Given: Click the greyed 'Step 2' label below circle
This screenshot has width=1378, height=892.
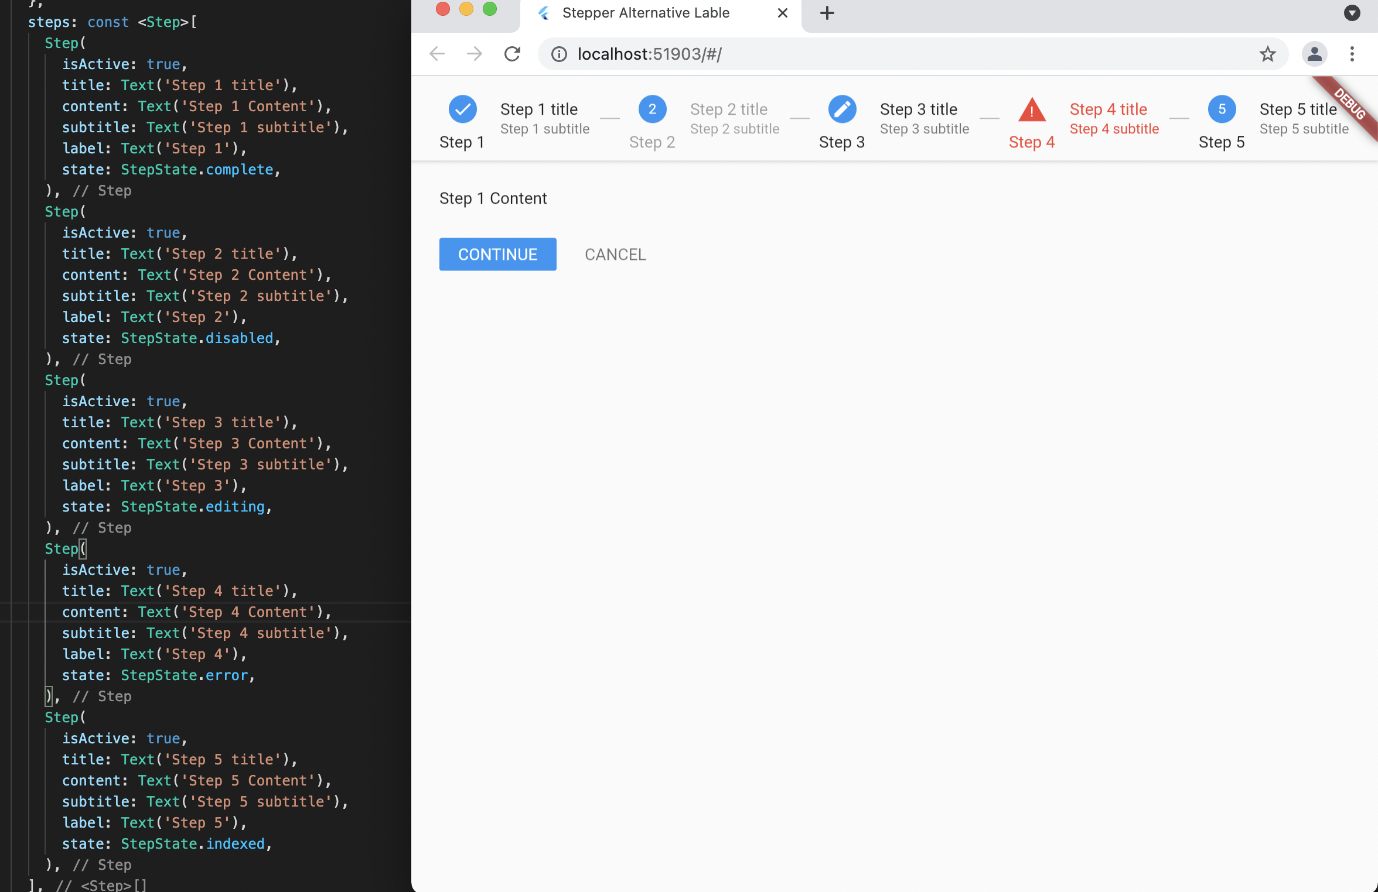Looking at the screenshot, I should pos(652,142).
